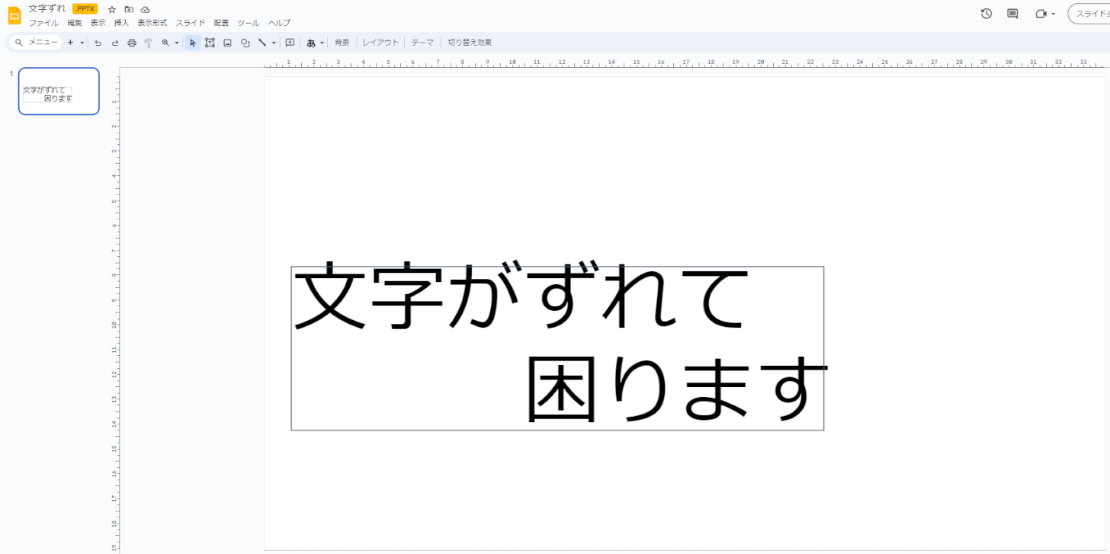Undo the last action
1110x554 pixels.
[x=98, y=43]
